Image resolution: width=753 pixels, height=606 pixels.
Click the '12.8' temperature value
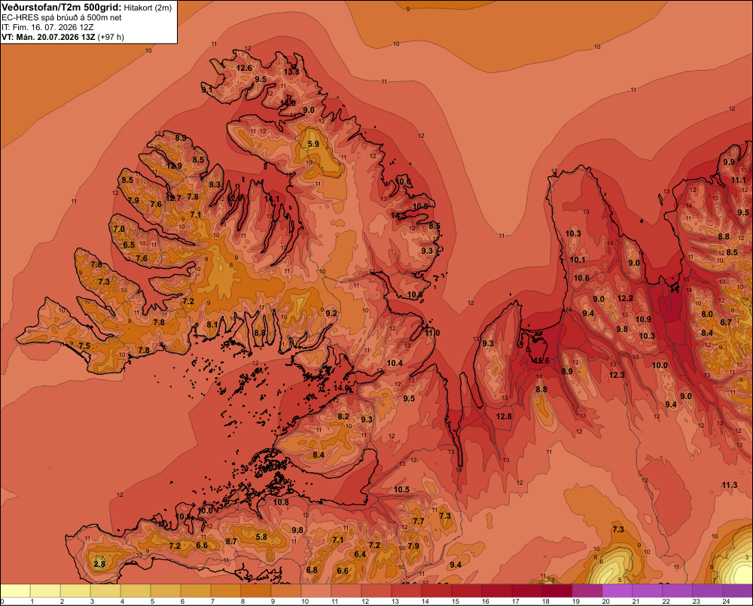coord(504,416)
